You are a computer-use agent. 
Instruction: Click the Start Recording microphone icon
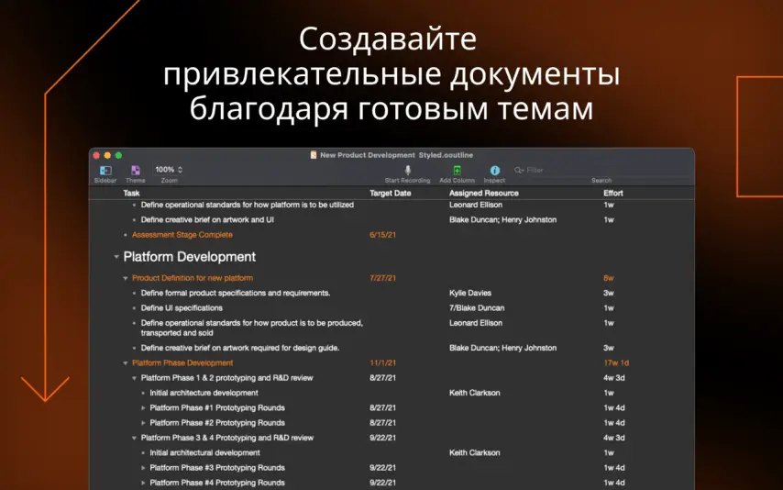point(407,171)
